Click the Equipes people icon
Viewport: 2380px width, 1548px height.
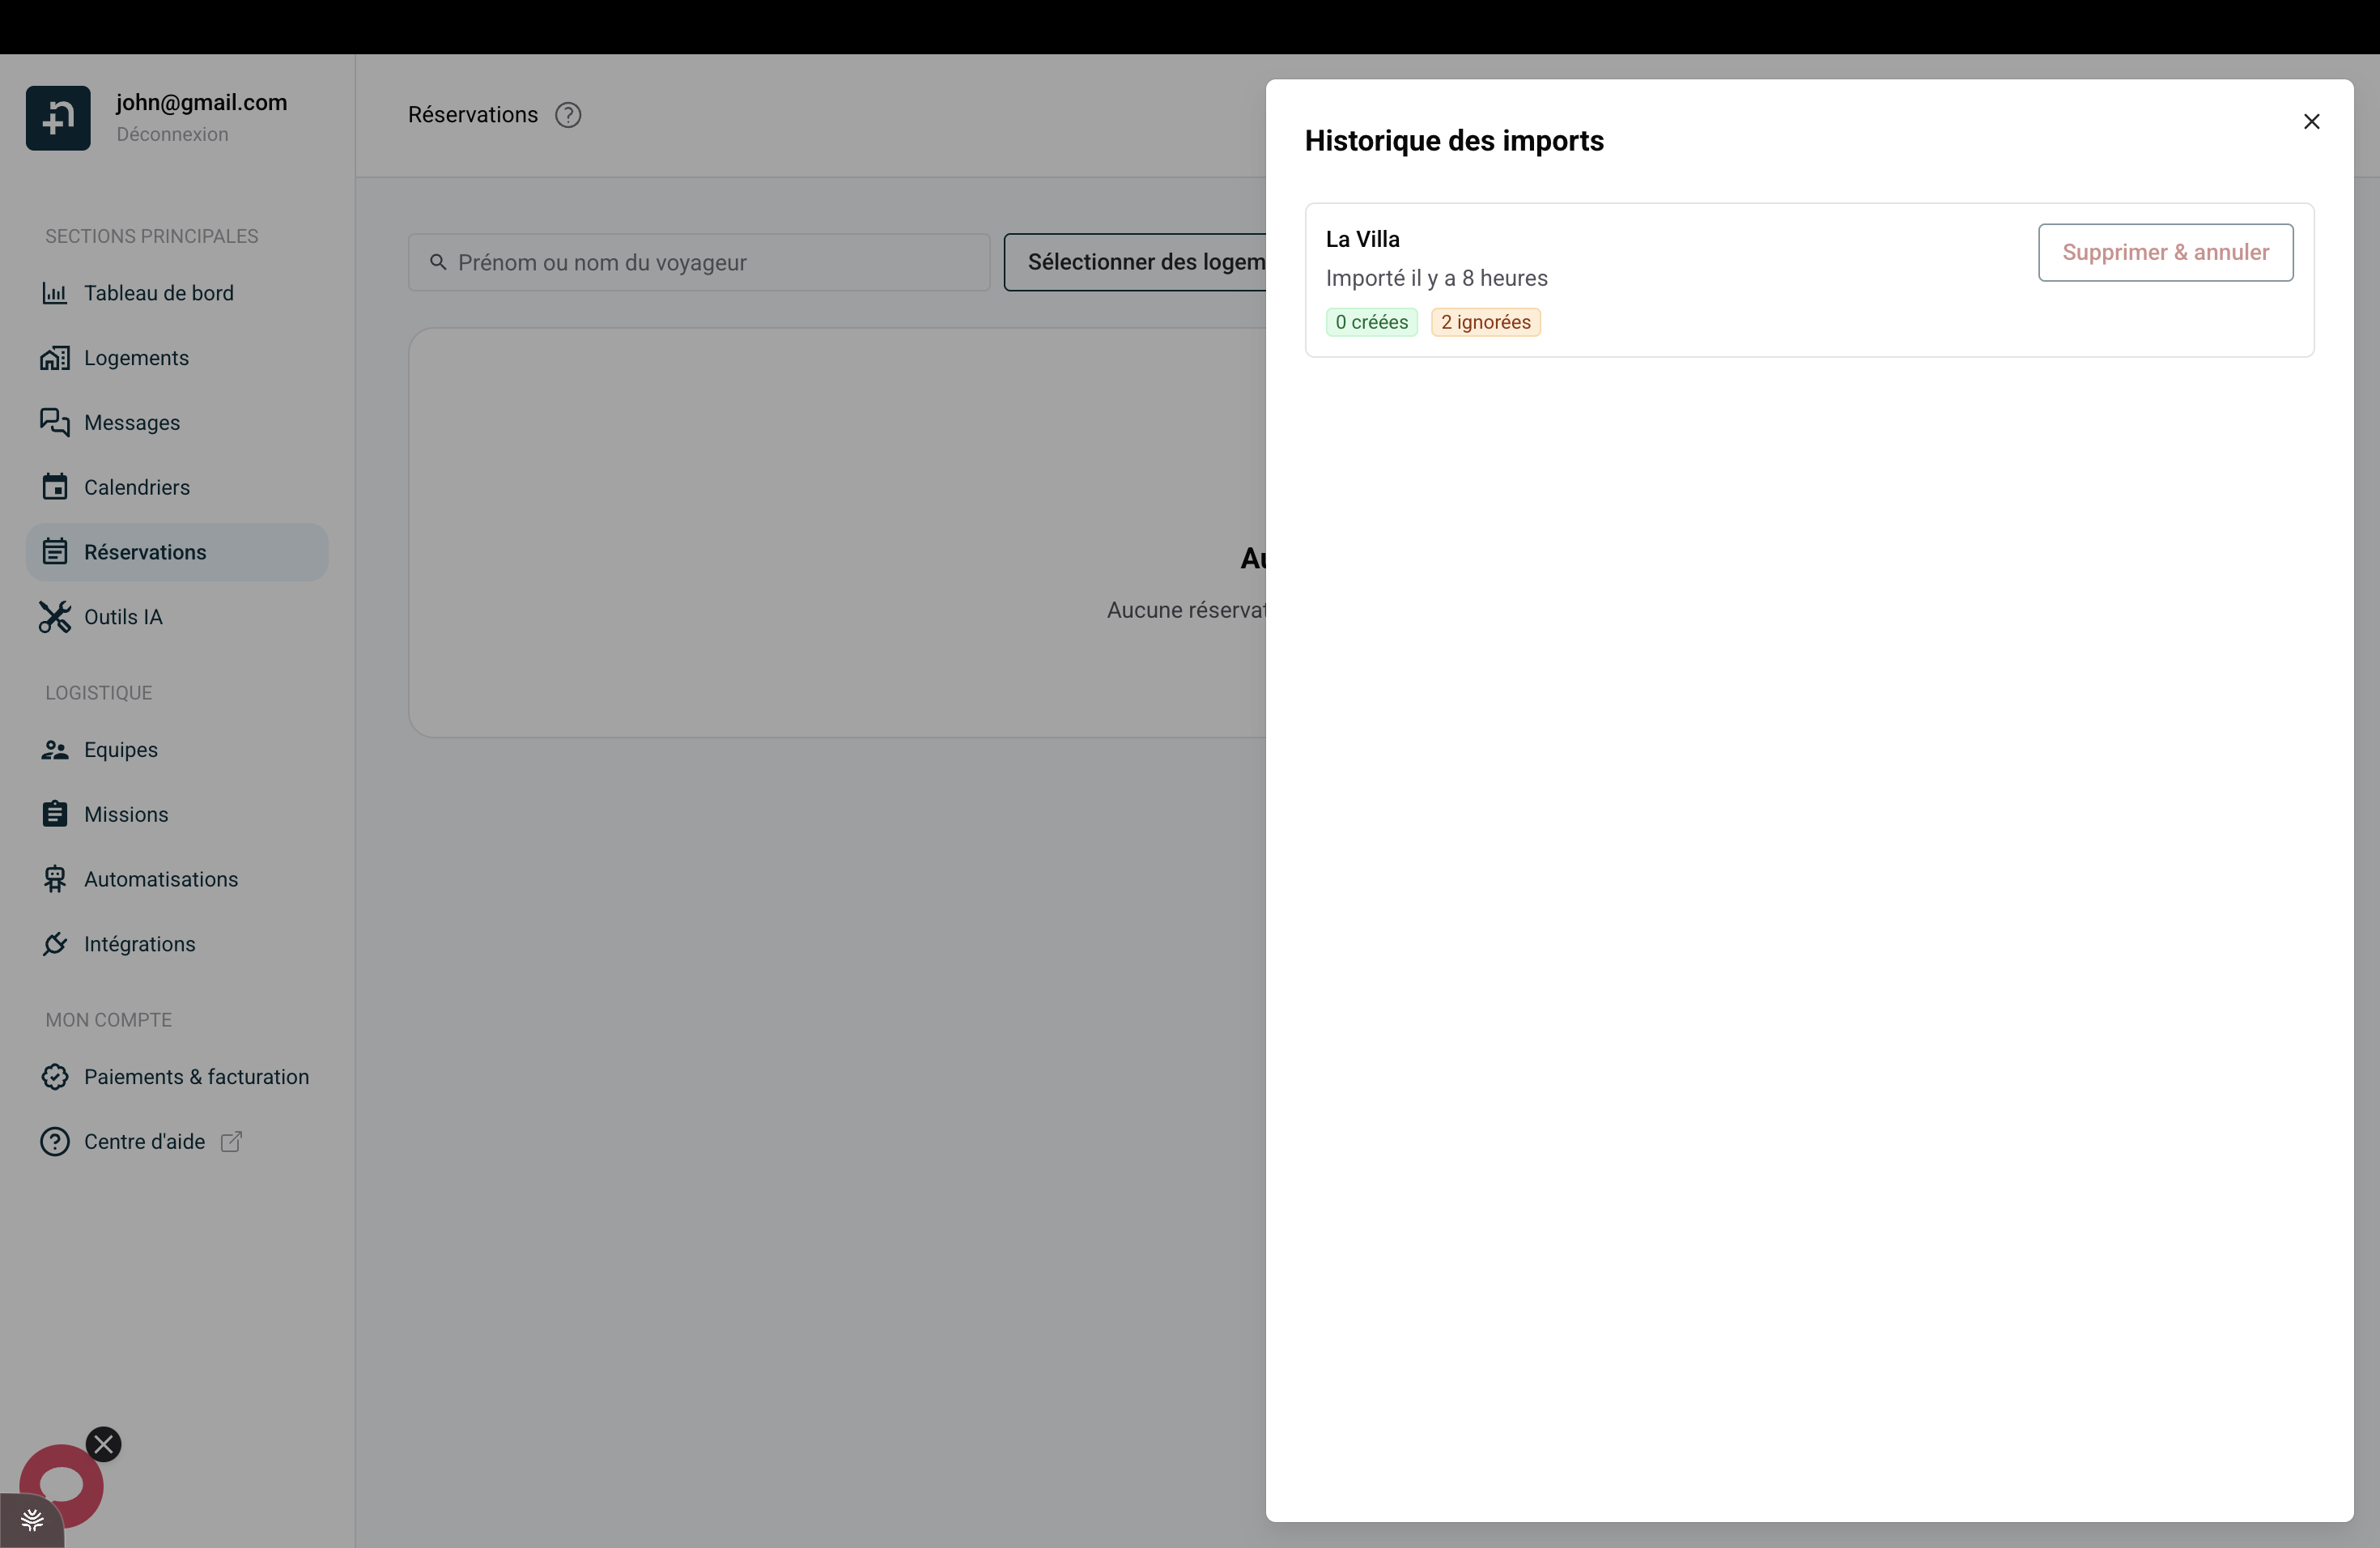[55, 750]
